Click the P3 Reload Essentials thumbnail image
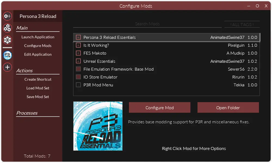 (98, 126)
